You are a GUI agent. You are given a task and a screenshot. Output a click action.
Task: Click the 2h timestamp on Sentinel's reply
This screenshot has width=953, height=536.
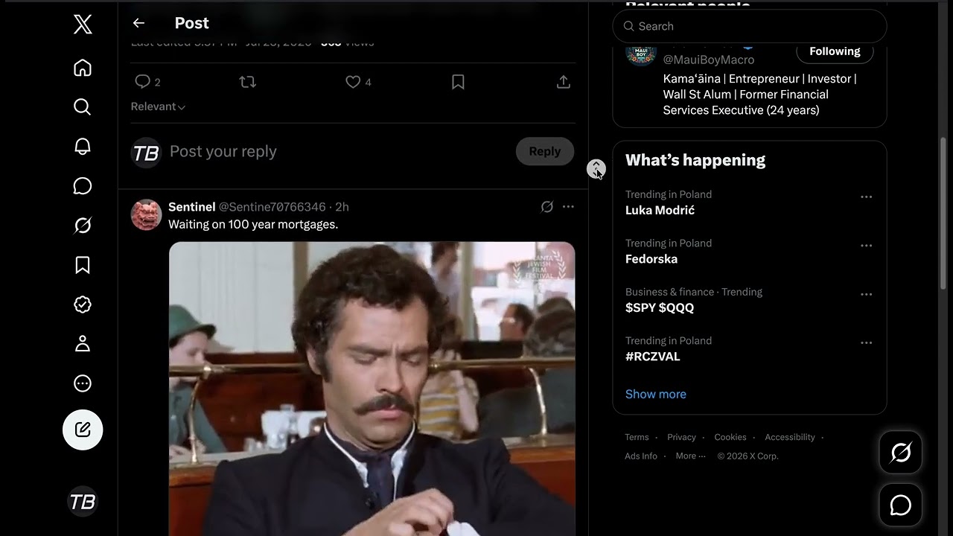(x=342, y=207)
